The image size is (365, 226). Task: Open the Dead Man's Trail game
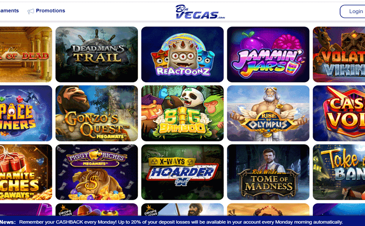[97, 54]
